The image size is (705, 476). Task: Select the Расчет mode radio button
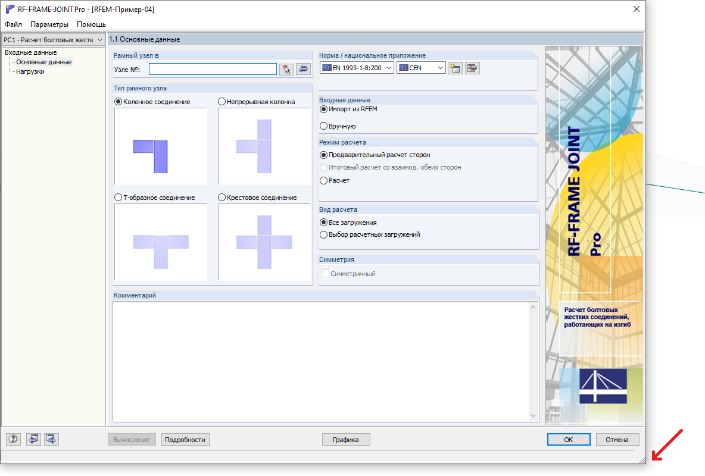[x=323, y=180]
